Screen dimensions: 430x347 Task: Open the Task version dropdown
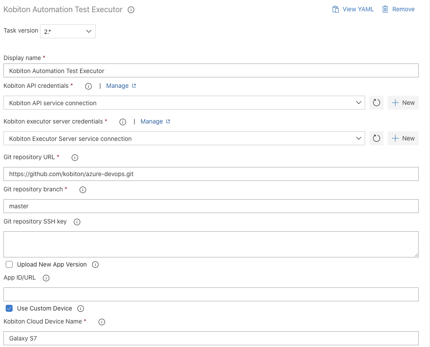[68, 31]
